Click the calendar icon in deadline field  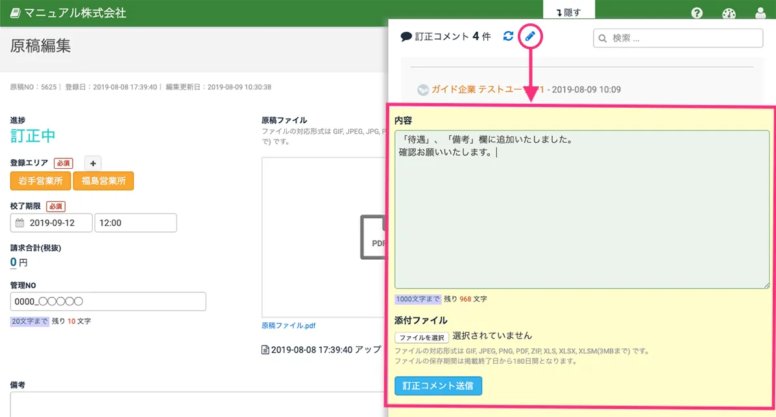tap(20, 223)
